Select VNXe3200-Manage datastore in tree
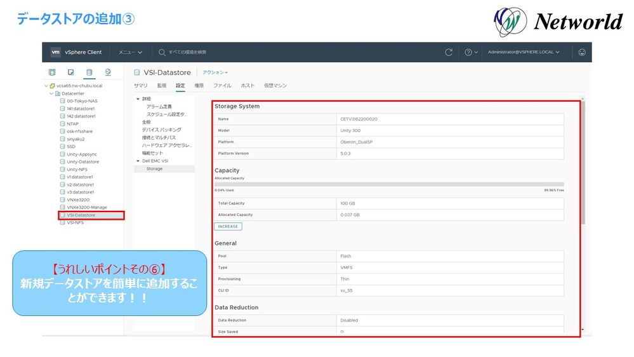Image resolution: width=634 pixels, height=357 pixels. tap(87, 207)
